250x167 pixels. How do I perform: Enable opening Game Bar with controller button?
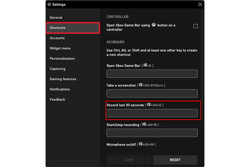pyautogui.click(x=195, y=26)
